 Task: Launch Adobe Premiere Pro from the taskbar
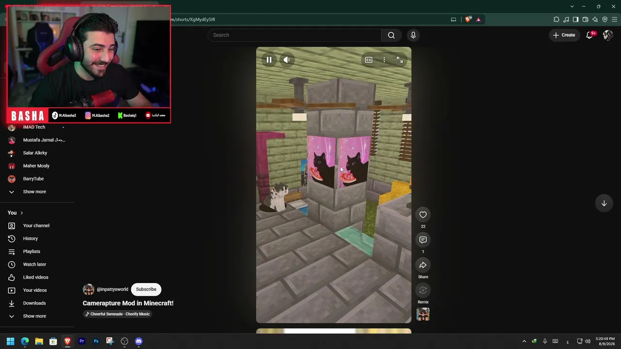coord(82,341)
